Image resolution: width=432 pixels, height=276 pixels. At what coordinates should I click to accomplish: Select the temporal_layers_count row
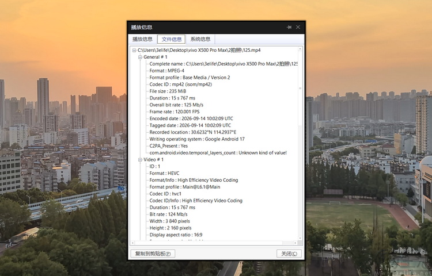[218, 153]
